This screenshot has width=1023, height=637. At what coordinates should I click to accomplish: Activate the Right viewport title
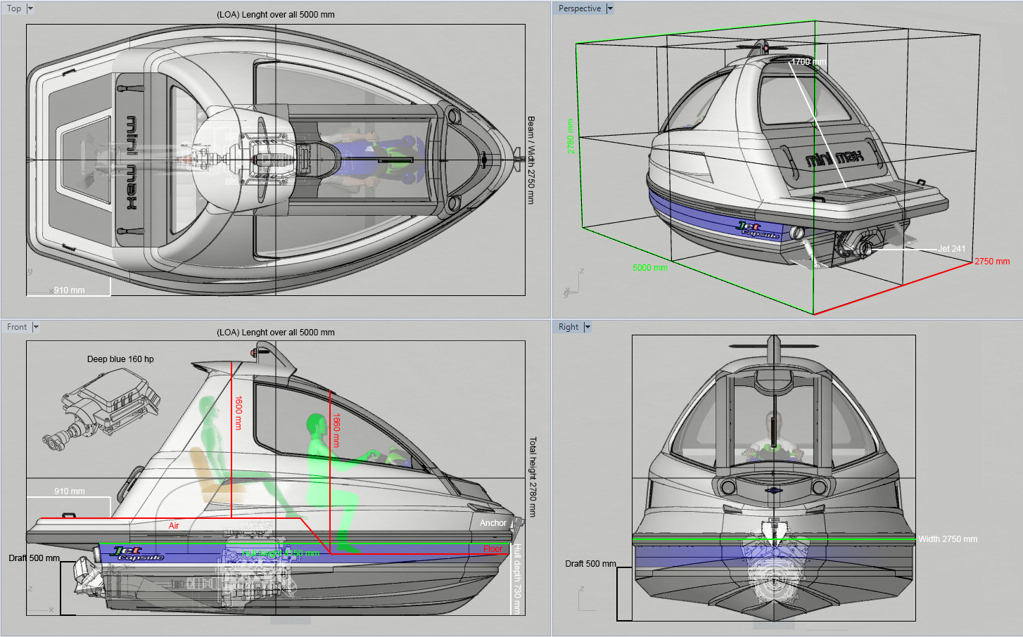tap(568, 327)
